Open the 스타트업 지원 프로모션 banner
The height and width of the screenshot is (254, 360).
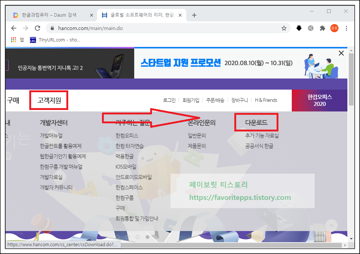[241, 63]
